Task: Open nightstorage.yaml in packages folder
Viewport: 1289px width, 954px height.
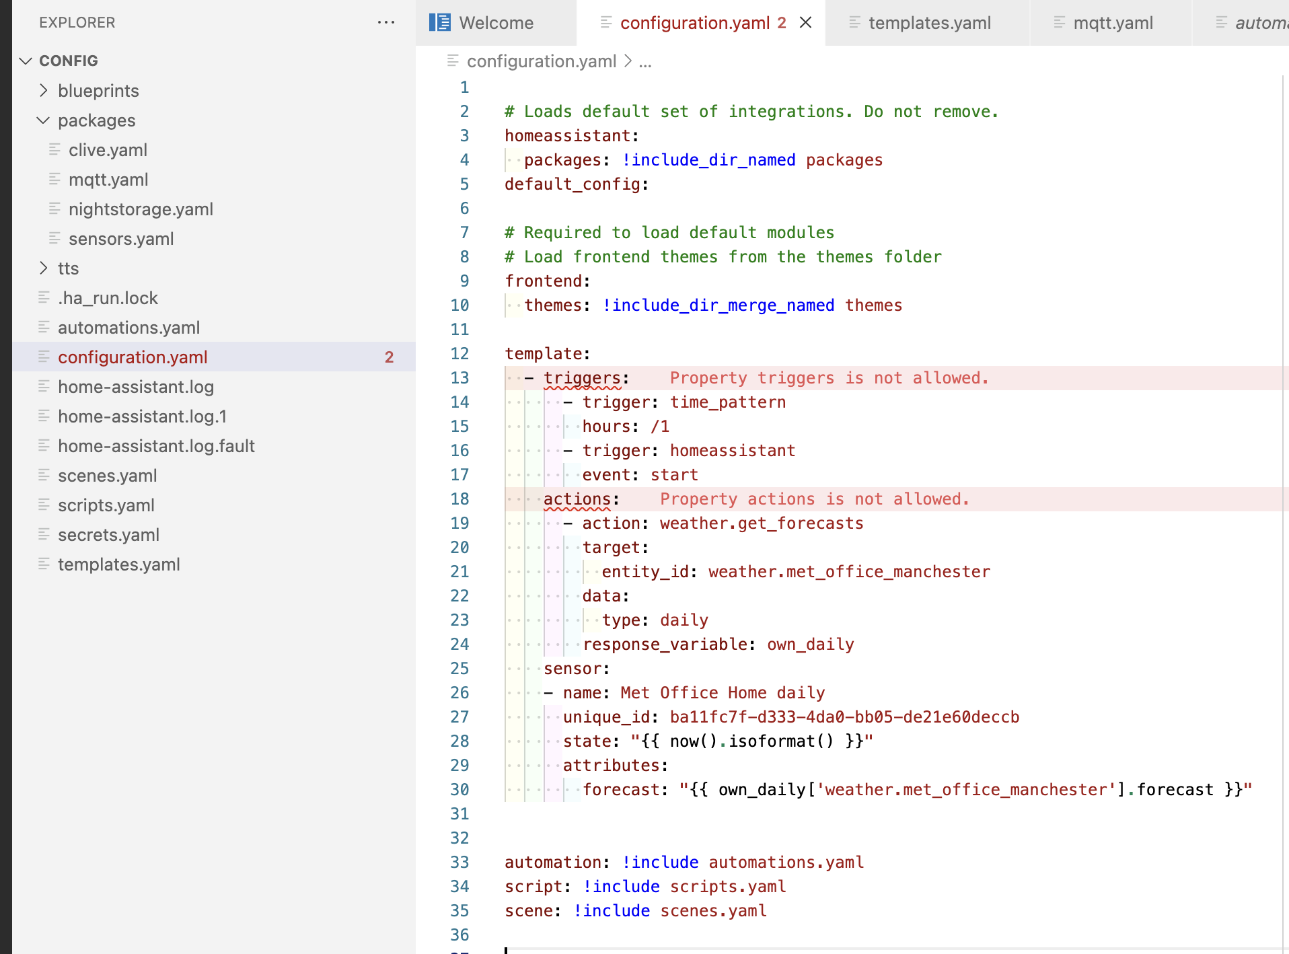Action: pos(141,209)
